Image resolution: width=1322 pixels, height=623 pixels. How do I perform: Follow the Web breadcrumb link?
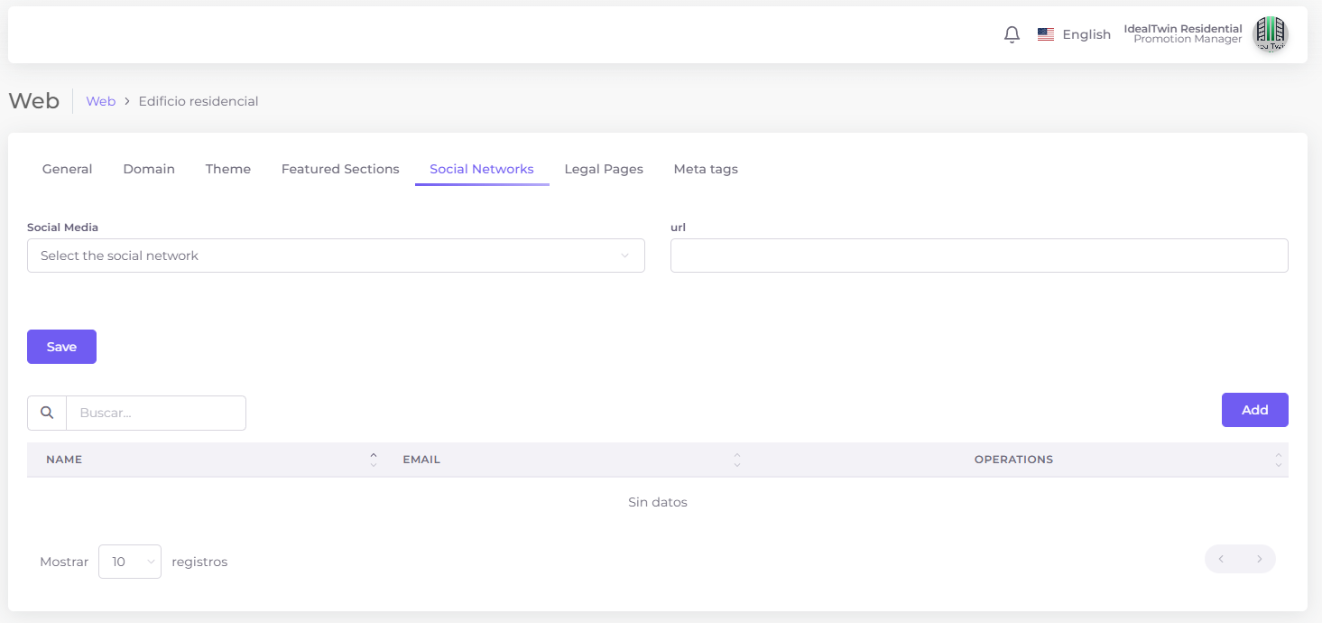[x=100, y=101]
